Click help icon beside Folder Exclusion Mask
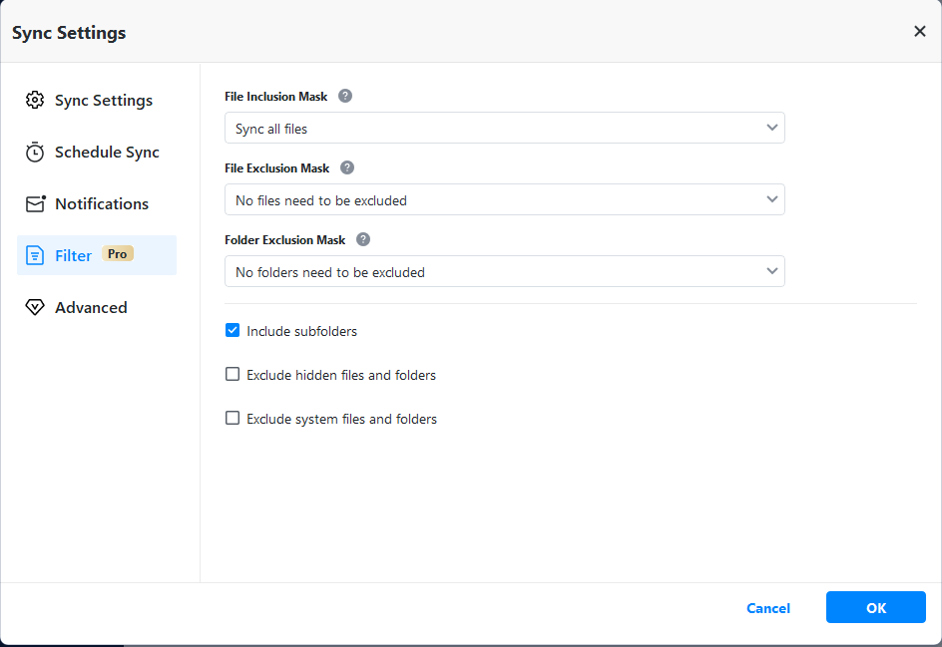This screenshot has width=942, height=647. (363, 240)
